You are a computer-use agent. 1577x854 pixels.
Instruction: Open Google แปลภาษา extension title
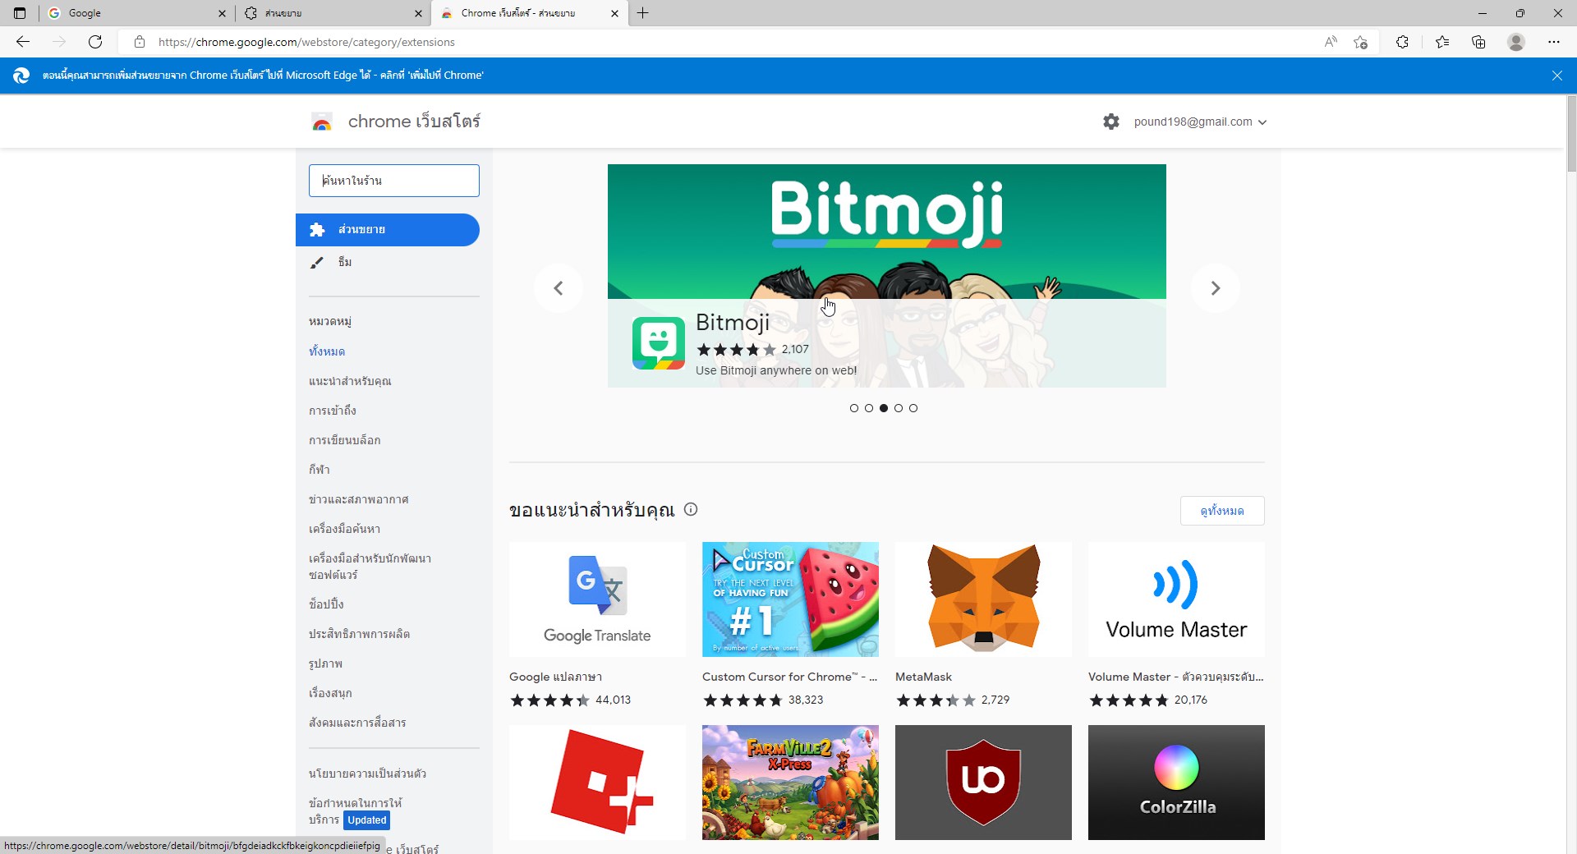tap(555, 677)
